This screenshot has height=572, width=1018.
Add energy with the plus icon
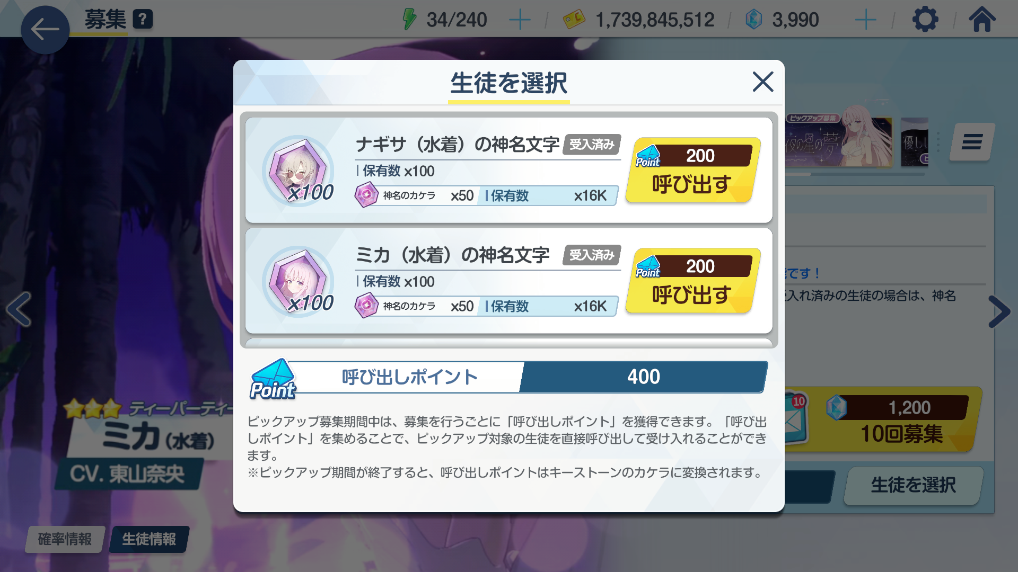(x=520, y=20)
